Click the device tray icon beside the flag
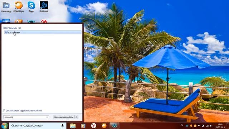229x129 pixels. click(203, 126)
